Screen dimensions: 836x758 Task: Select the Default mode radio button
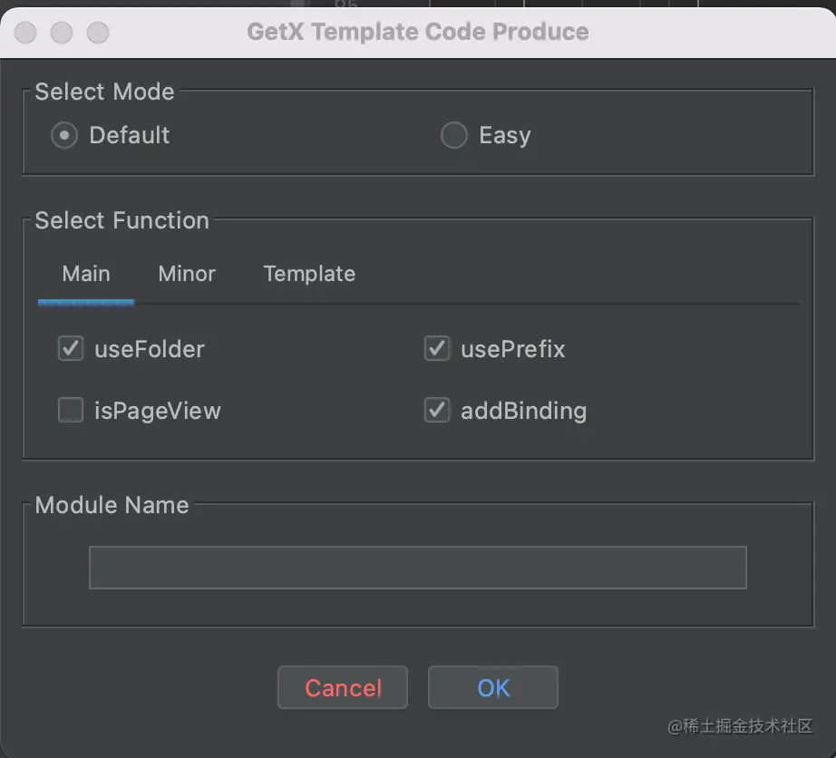[64, 136]
